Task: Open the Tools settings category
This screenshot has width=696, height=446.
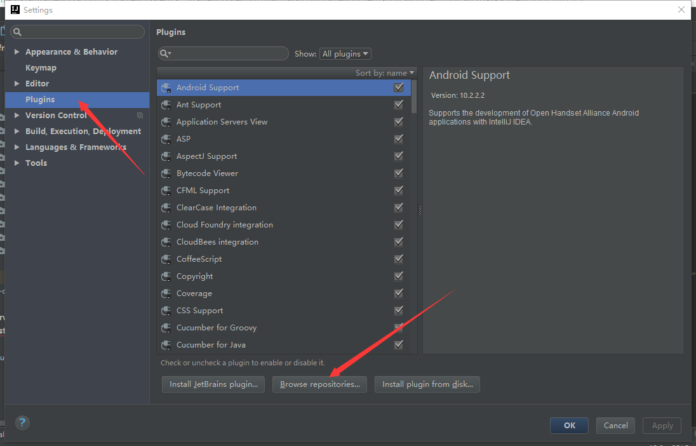Action: tap(36, 163)
